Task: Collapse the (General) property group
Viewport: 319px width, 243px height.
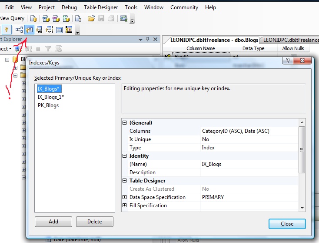Action: click(x=124, y=123)
